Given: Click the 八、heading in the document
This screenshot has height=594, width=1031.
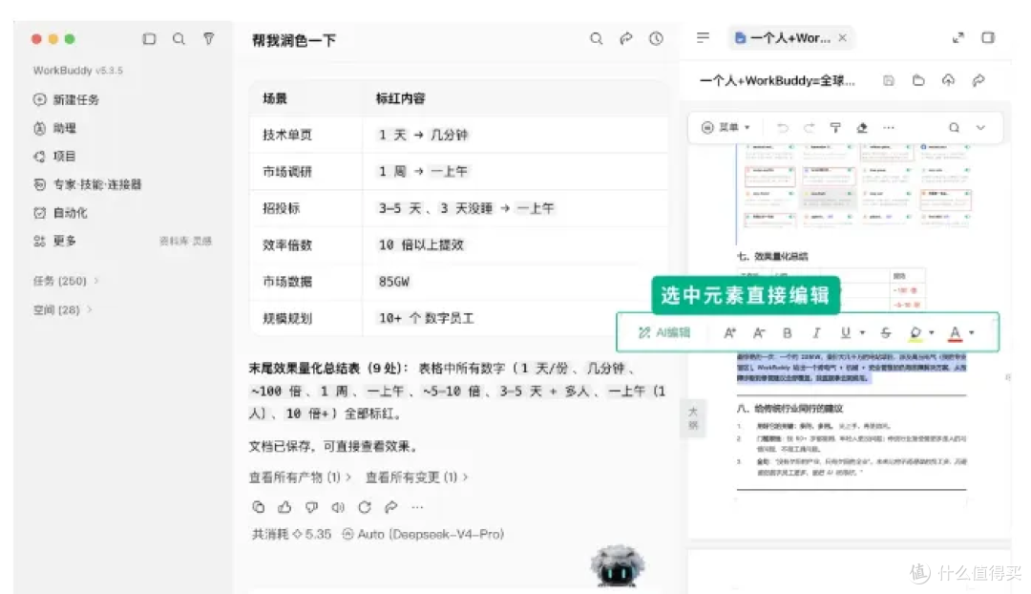Looking at the screenshot, I should [x=789, y=409].
